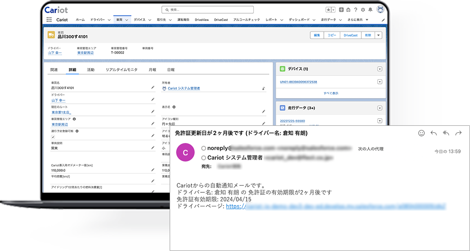This screenshot has height=251, width=470.
Task: Click info icon beside 表示名
Action: pyautogui.click(x=174, y=107)
